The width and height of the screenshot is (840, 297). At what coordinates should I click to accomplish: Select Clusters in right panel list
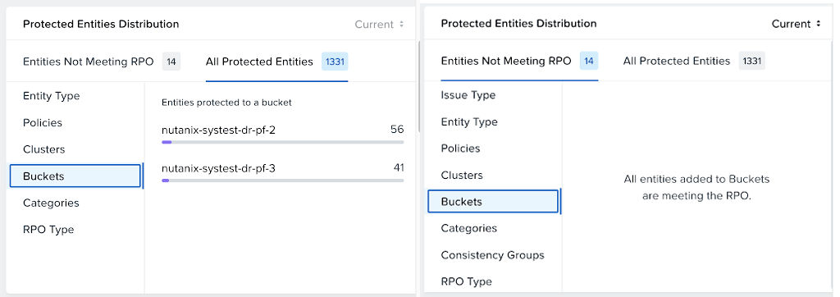pyautogui.click(x=462, y=175)
